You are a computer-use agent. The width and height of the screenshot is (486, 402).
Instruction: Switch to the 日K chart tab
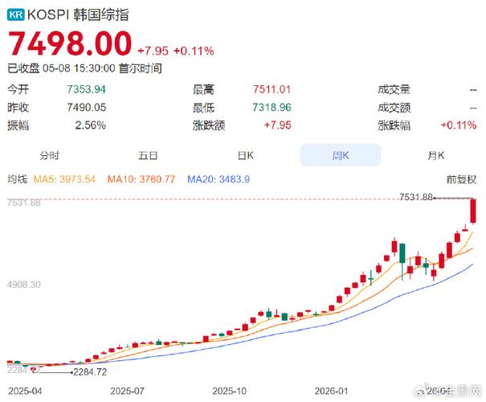(x=246, y=155)
